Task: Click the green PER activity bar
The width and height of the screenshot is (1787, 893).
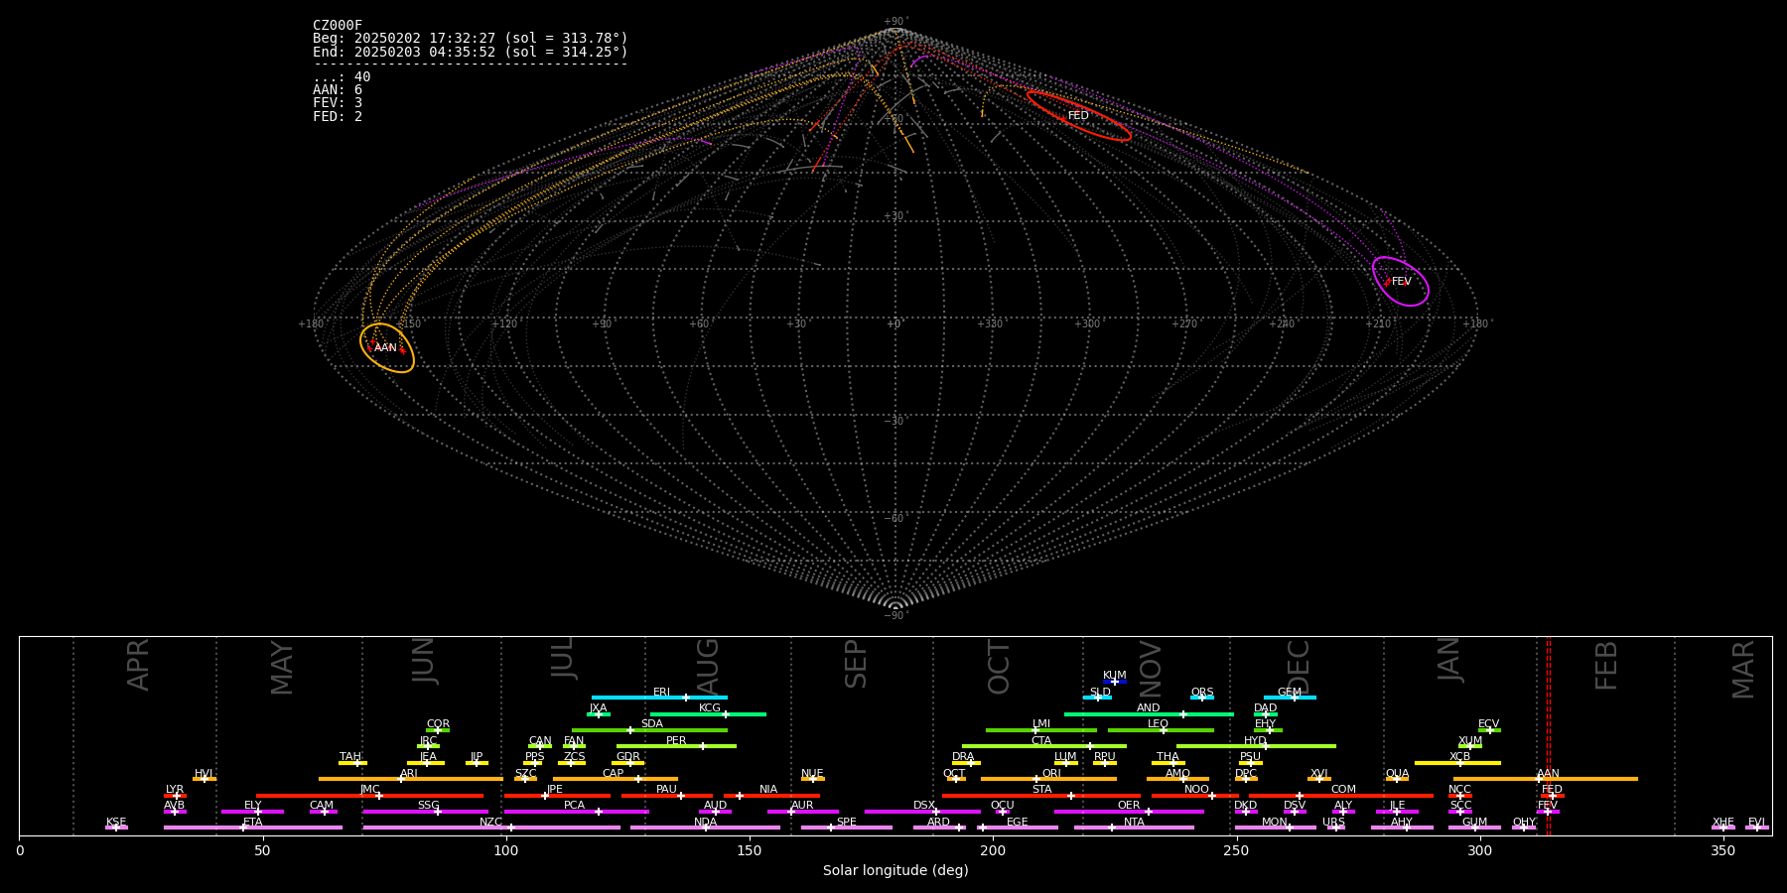Action: (x=676, y=746)
